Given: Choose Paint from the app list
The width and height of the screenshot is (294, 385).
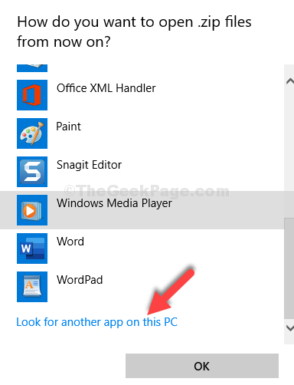Looking at the screenshot, I should [68, 127].
